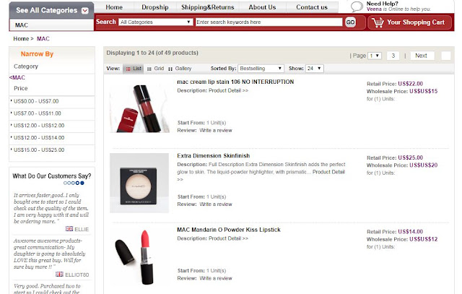462x294 pixels.
Task: Open MAC Mandarin O Powder Kiss Lipstick title
Action: click(x=229, y=230)
